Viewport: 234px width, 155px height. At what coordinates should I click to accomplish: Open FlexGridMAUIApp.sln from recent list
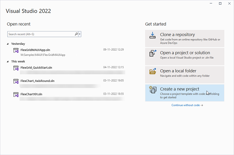pyautogui.click(x=35, y=49)
